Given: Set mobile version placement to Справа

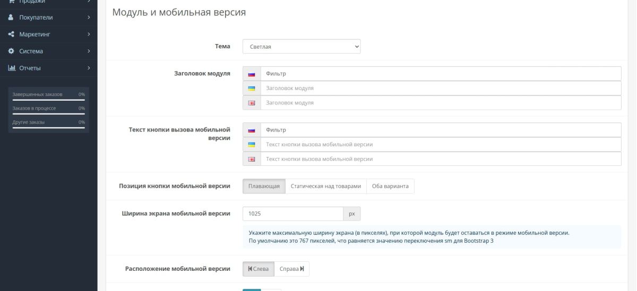Looking at the screenshot, I should 291,269.
